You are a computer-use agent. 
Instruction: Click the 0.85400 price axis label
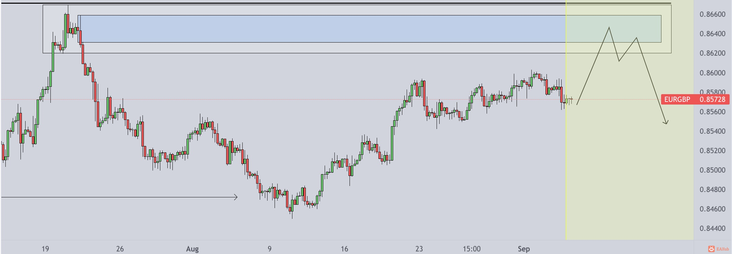point(712,131)
